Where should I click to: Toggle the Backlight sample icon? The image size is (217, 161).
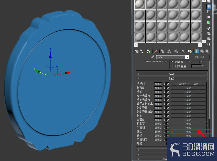209,6
